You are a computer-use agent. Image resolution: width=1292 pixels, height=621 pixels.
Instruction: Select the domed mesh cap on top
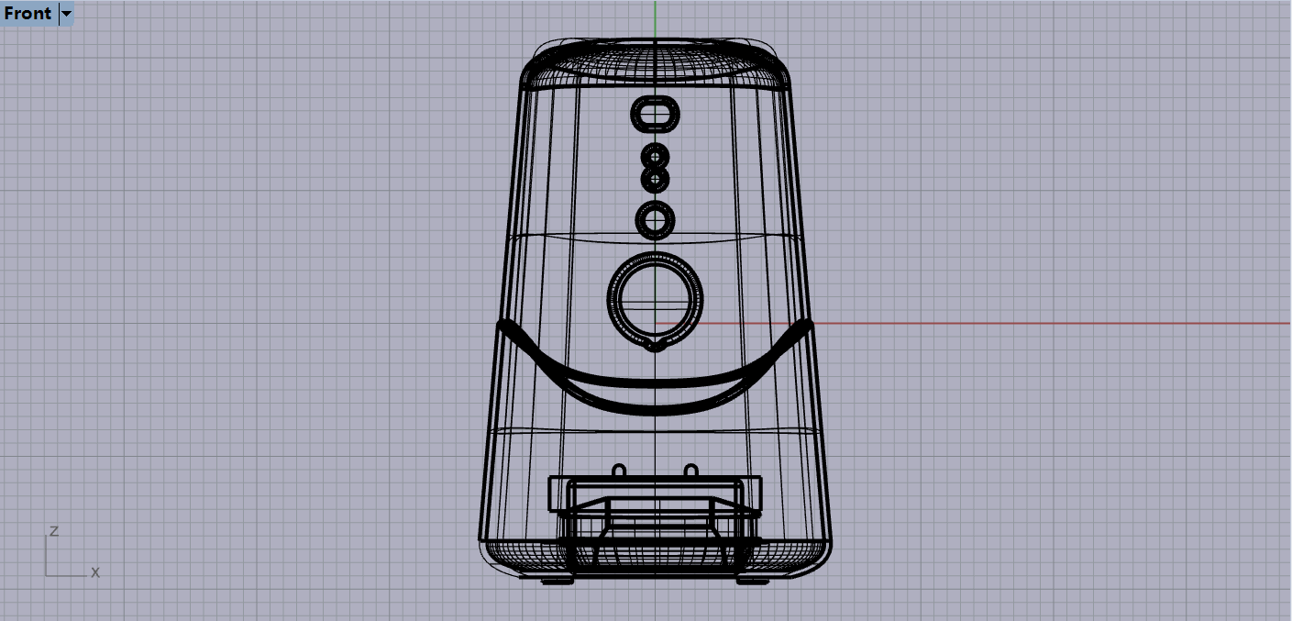pyautogui.click(x=655, y=61)
